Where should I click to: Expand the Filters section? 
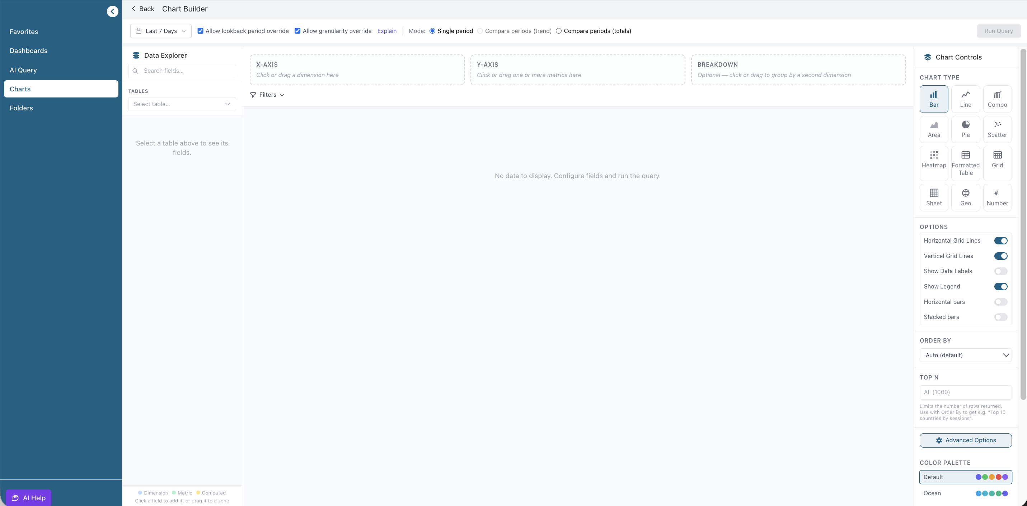267,95
